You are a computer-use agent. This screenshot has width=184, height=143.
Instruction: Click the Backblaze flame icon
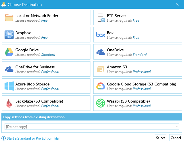point(9,103)
